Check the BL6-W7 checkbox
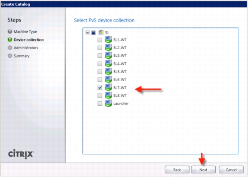Viewport: 248px width, 177px height. 100,79
